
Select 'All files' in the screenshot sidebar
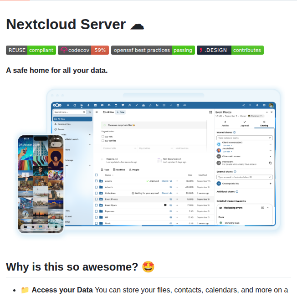(73, 119)
